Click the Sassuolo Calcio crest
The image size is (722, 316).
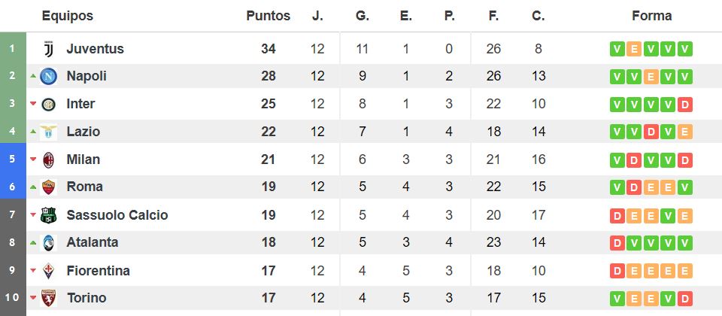48,215
